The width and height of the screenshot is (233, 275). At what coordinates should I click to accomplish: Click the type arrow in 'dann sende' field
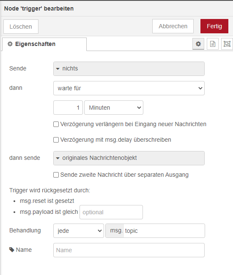(58, 158)
